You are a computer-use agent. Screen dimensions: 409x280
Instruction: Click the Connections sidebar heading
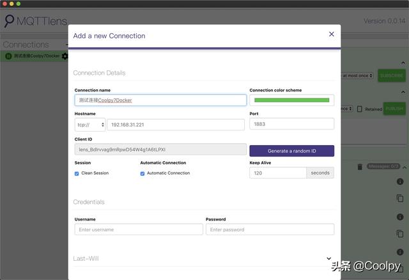point(26,45)
